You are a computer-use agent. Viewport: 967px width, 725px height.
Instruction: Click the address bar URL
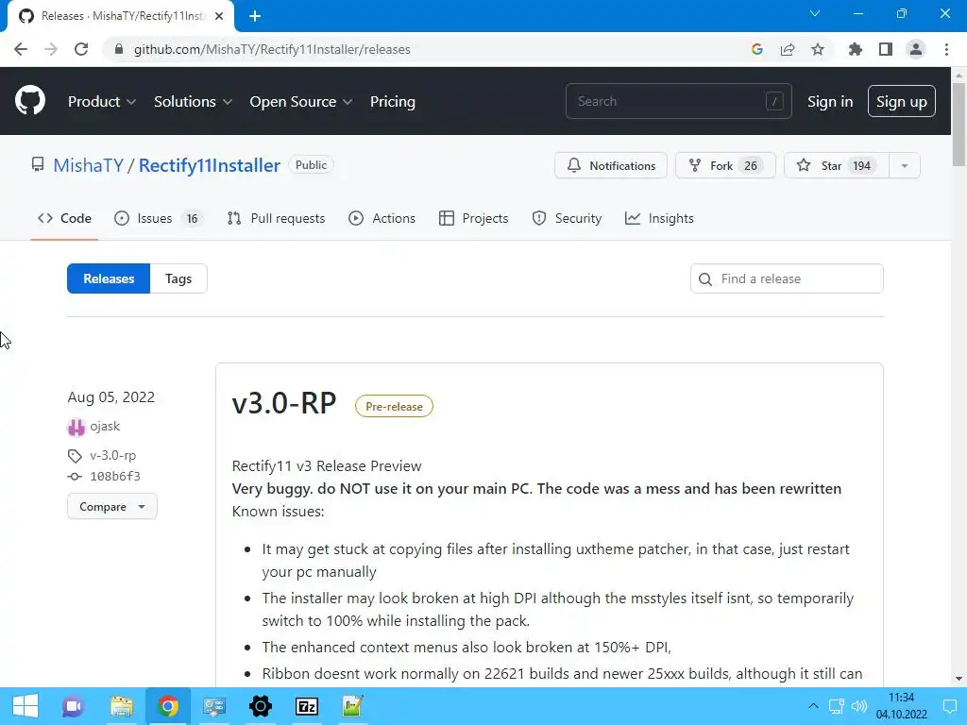point(272,49)
